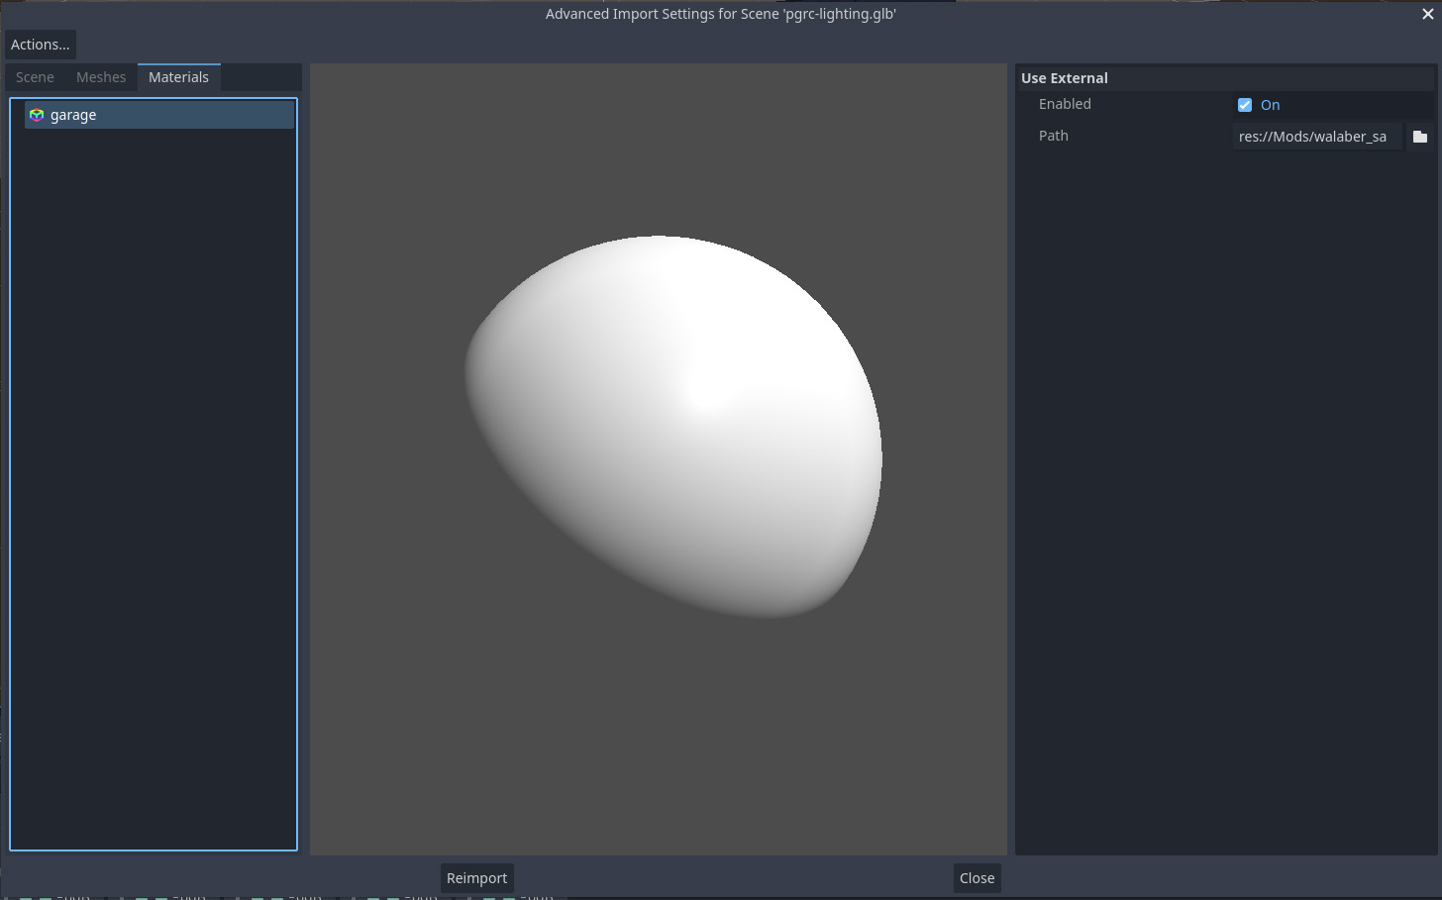
Task: Select the Materials tab
Action: pyautogui.click(x=178, y=77)
